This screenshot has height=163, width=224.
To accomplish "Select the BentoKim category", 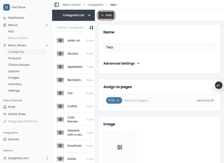I will pyautogui.click(x=74, y=80).
